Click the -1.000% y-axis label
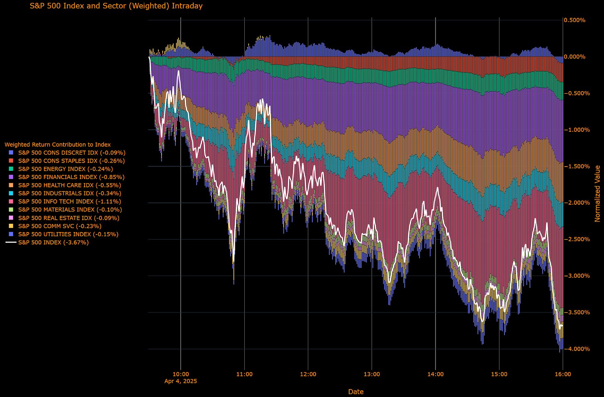The image size is (604, 397). (576, 130)
